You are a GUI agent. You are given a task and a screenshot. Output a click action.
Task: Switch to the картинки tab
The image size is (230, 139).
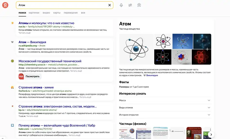click(34, 13)
